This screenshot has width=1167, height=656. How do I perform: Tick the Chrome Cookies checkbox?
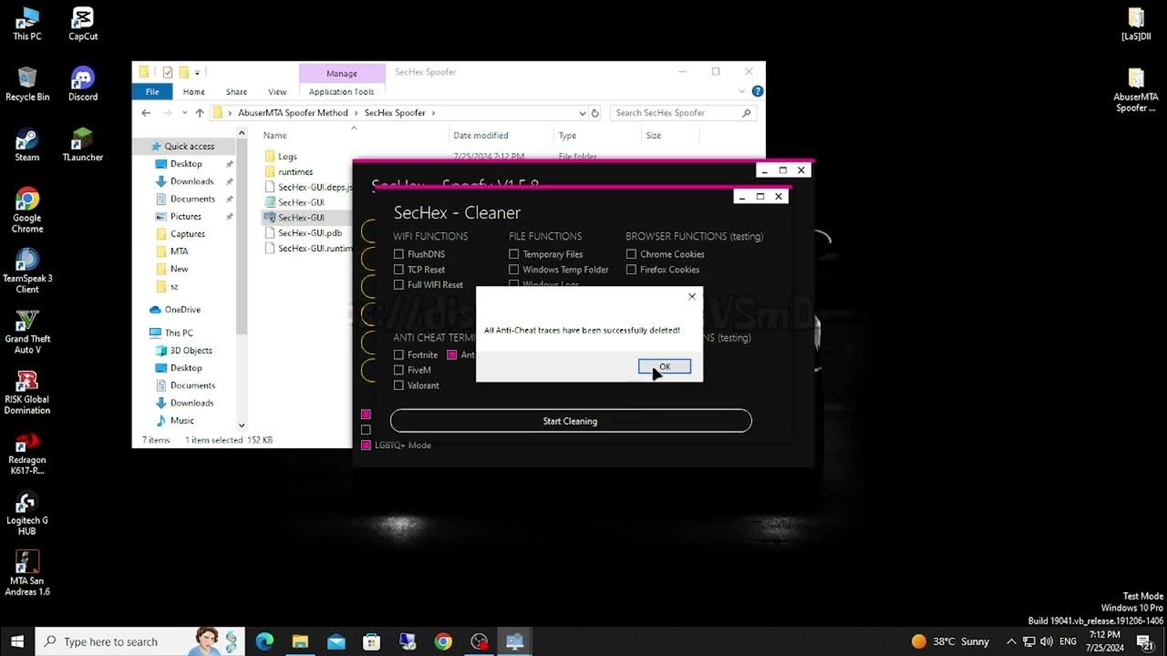[631, 254]
